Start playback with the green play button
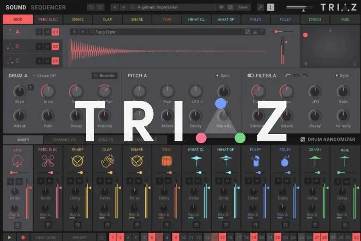This screenshot has width=361, height=241. point(10,237)
